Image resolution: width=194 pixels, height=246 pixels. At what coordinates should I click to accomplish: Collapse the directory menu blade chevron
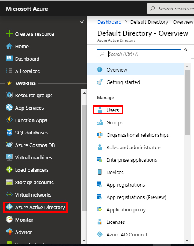pos(186,50)
